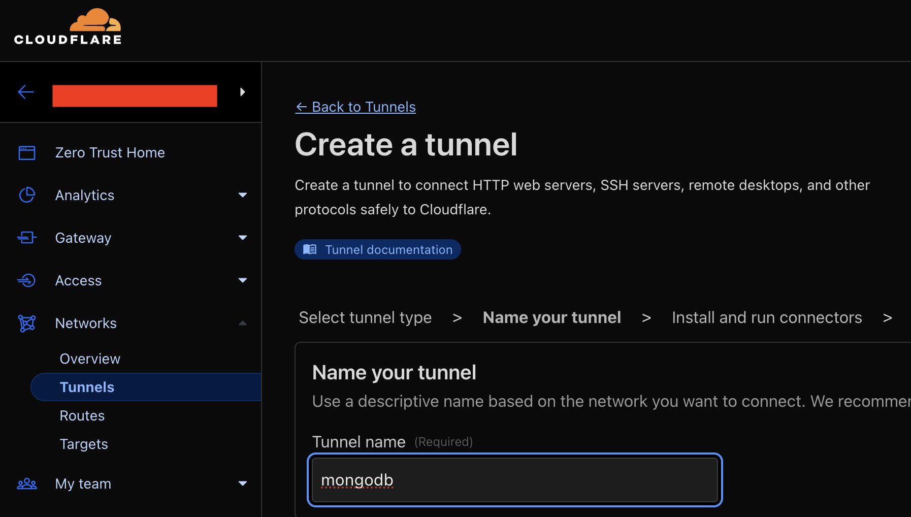Viewport: 911px width, 517px height.
Task: Open the Access menu item
Action: pos(78,280)
